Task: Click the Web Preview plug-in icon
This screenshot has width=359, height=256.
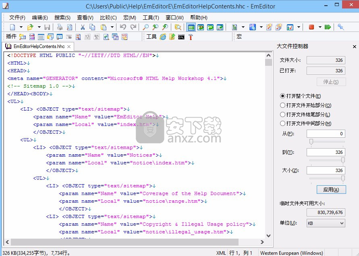Action: click(106, 37)
